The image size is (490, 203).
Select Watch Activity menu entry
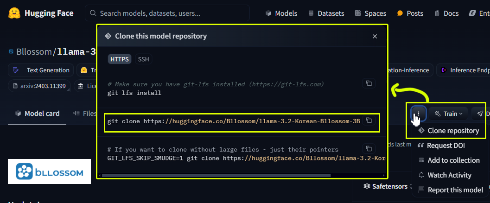445,175
